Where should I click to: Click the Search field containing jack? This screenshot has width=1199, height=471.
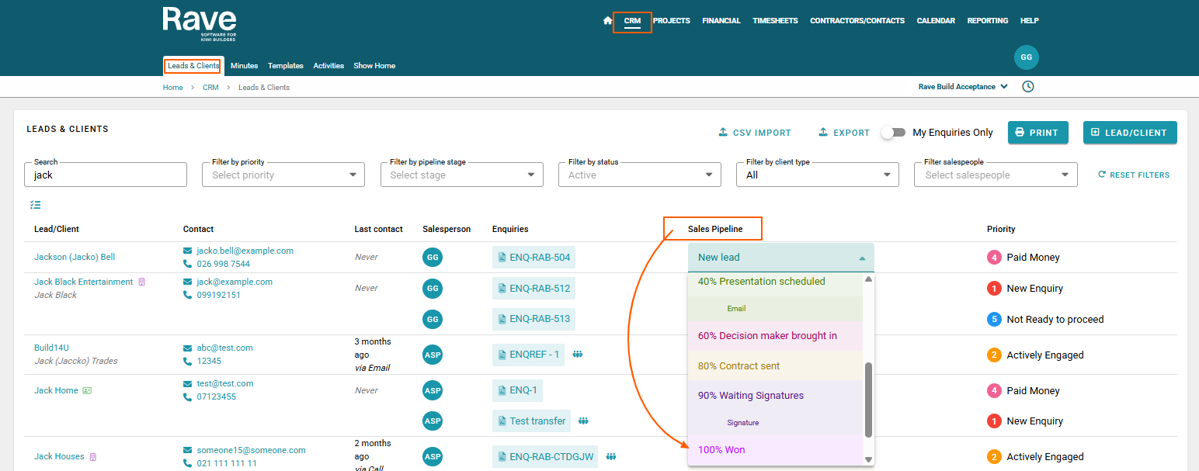click(106, 175)
